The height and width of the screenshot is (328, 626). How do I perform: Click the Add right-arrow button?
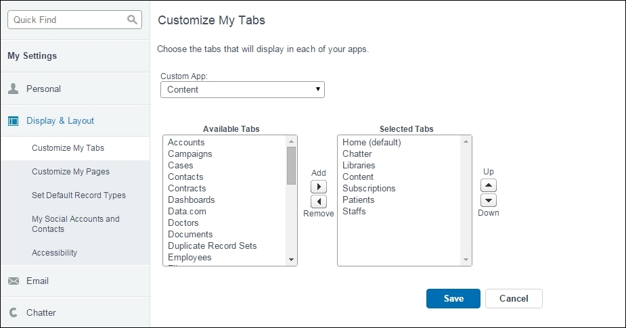[318, 186]
